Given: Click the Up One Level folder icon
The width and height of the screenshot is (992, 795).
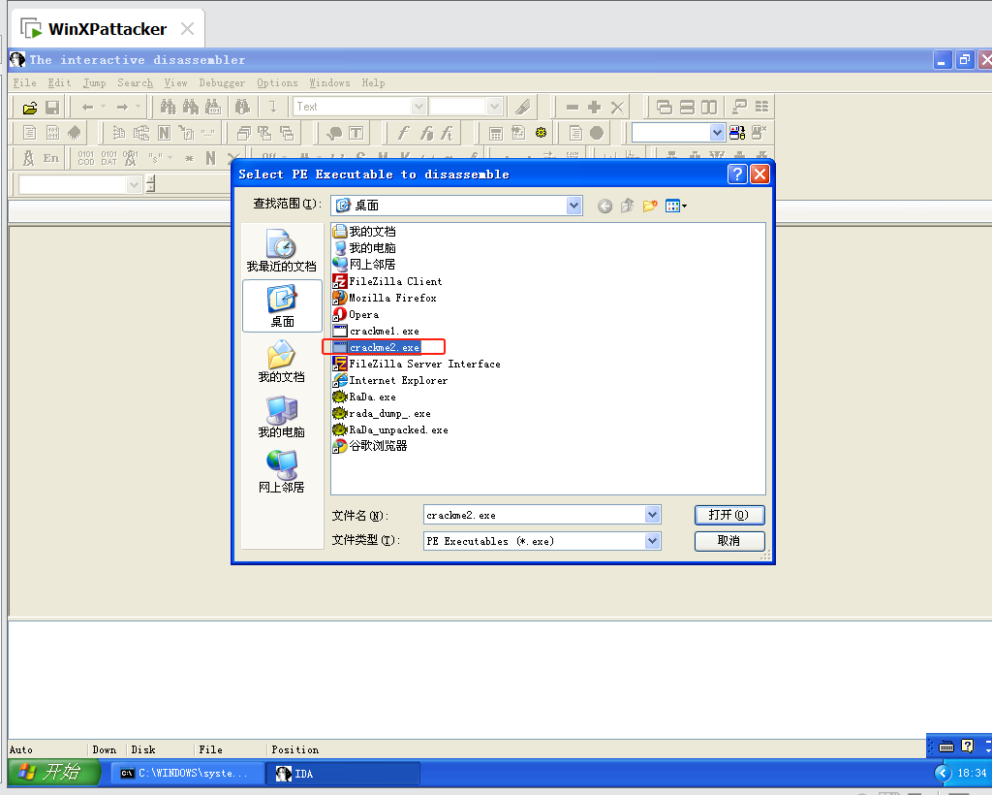Looking at the screenshot, I should (x=627, y=206).
